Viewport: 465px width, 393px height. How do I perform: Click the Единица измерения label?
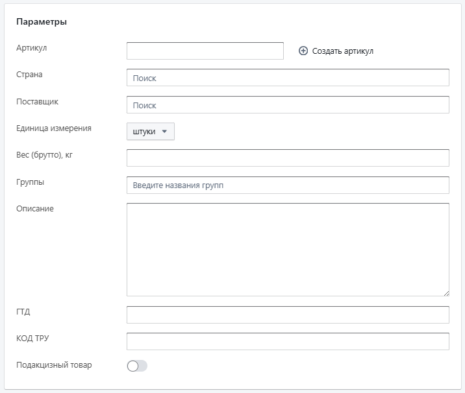click(54, 128)
